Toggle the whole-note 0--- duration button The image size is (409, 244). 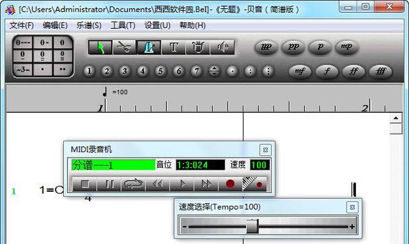[x=23, y=42]
